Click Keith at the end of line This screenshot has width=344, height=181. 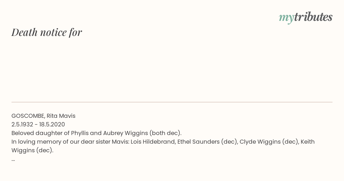[x=308, y=142]
